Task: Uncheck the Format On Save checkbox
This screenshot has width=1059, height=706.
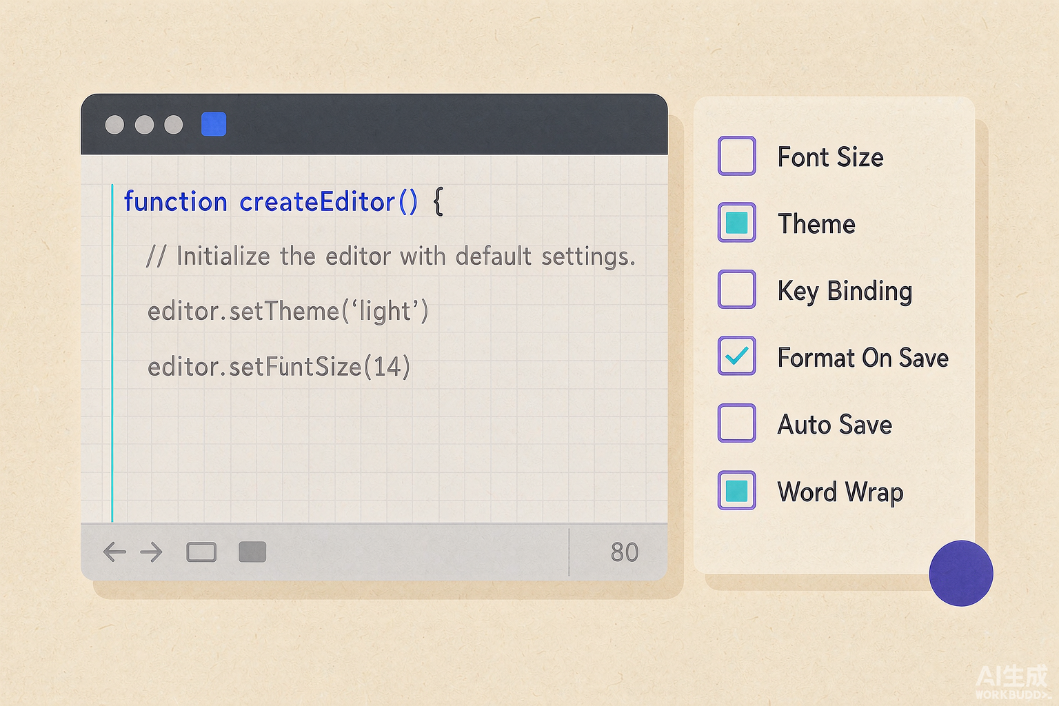Action: 737,356
